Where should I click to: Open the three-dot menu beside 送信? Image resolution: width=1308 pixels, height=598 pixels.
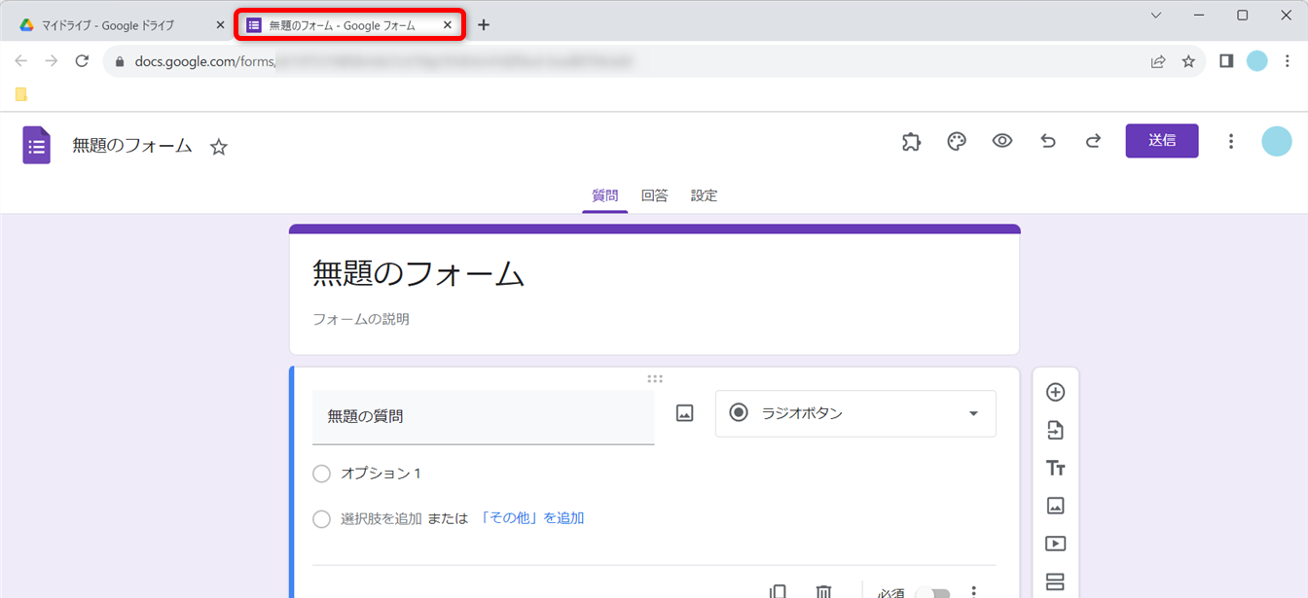tap(1230, 142)
